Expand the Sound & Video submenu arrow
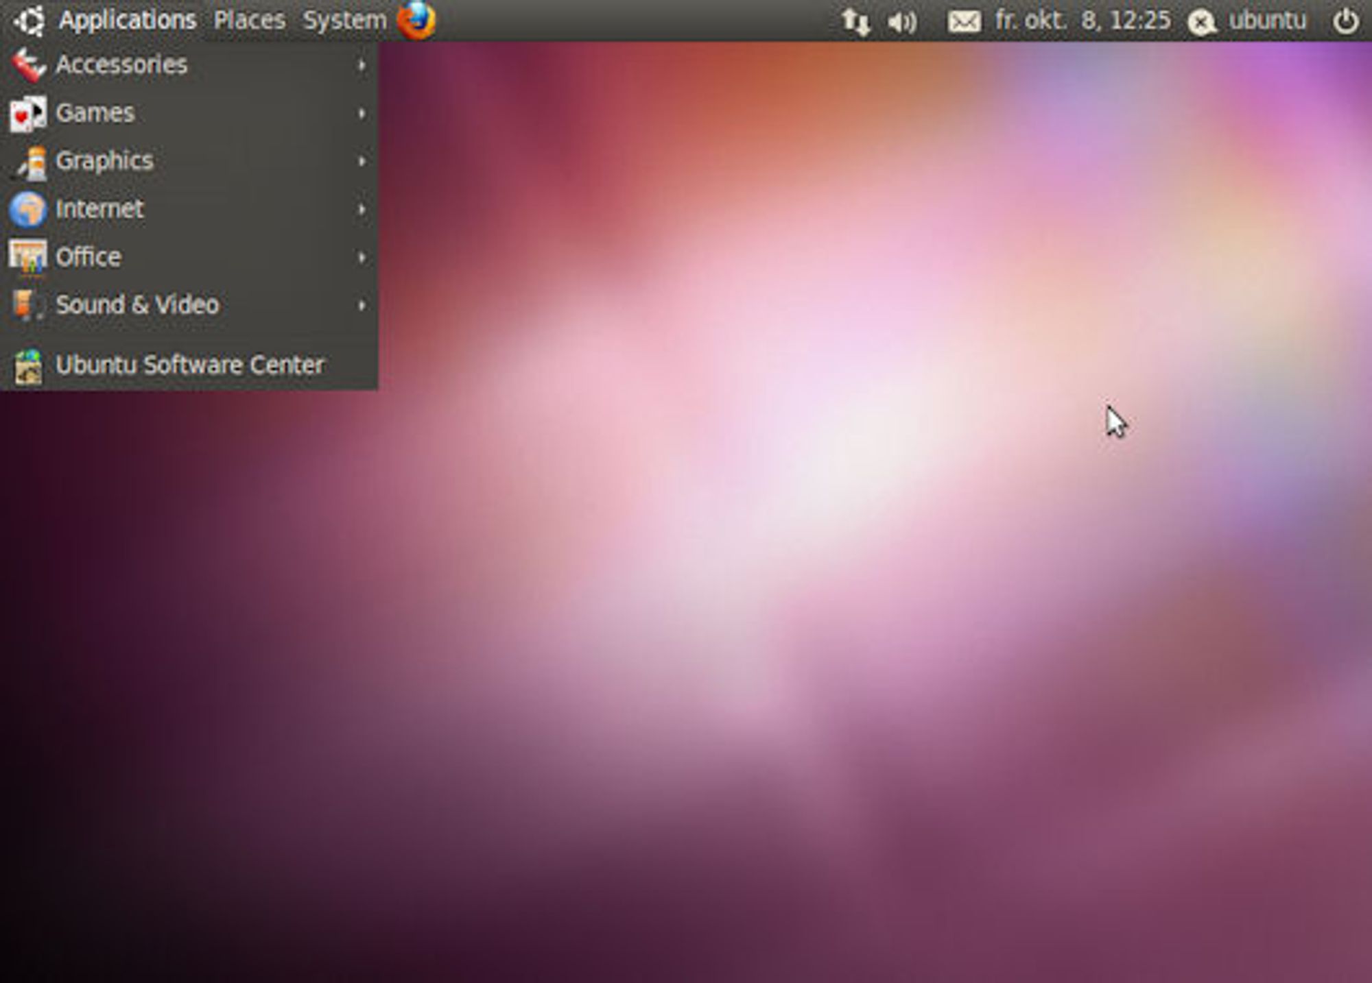1372x983 pixels. [x=361, y=305]
